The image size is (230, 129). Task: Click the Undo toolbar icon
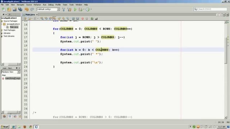(x=27, y=9)
